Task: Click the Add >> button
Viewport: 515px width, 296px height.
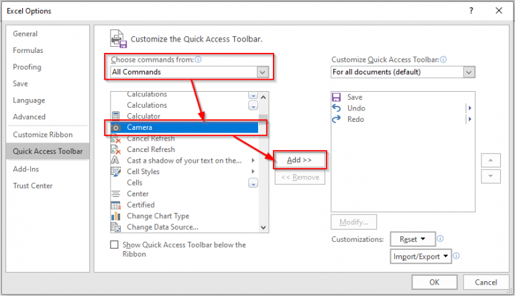Action: coord(300,160)
